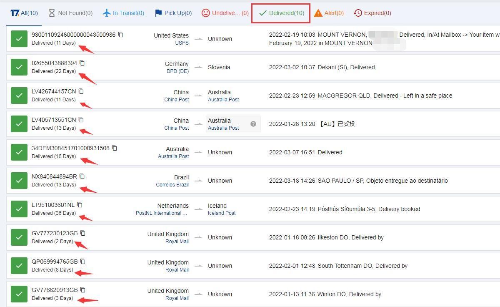Screen dimensions: 500x307
Task: Copy the USPS tracking number 9300110924600000043500986
Action: (x=120, y=35)
